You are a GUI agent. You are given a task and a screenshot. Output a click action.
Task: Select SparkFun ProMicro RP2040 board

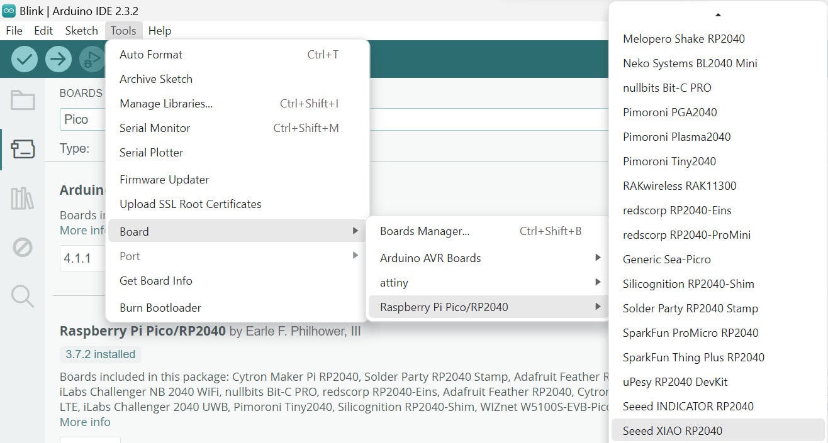pos(718,333)
